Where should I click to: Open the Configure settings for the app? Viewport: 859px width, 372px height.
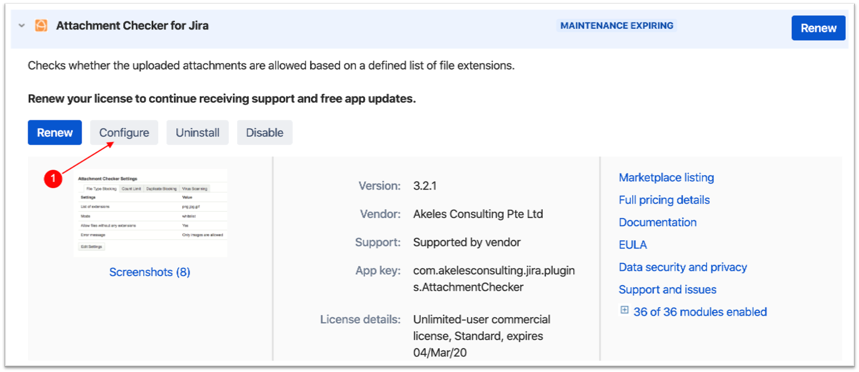pyautogui.click(x=124, y=133)
